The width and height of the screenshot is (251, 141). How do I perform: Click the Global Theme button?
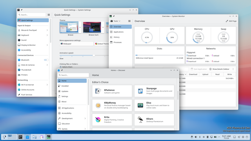(x=102, y=43)
